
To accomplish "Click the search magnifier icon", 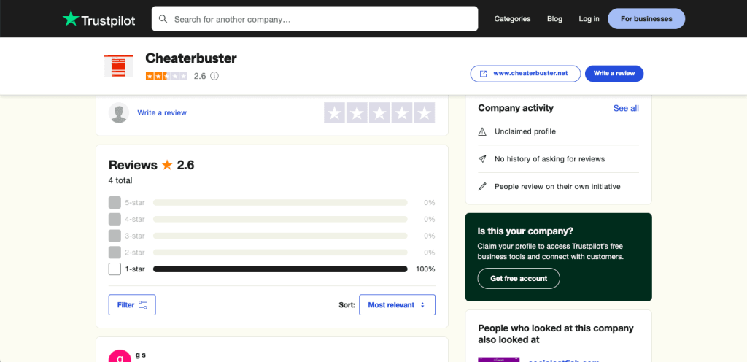I will coord(163,19).
